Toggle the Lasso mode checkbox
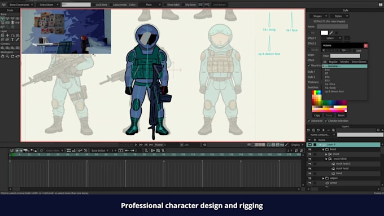Screen dimensions: 384x216 pyautogui.click(x=111, y=5)
